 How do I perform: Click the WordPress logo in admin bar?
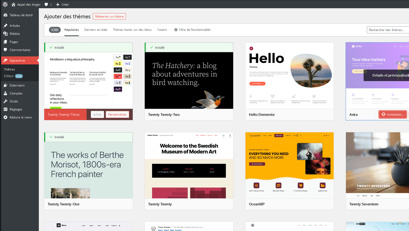[5, 4]
